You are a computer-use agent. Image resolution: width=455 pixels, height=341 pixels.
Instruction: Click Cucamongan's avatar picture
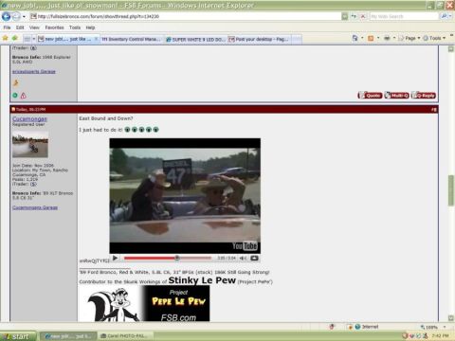[30, 145]
